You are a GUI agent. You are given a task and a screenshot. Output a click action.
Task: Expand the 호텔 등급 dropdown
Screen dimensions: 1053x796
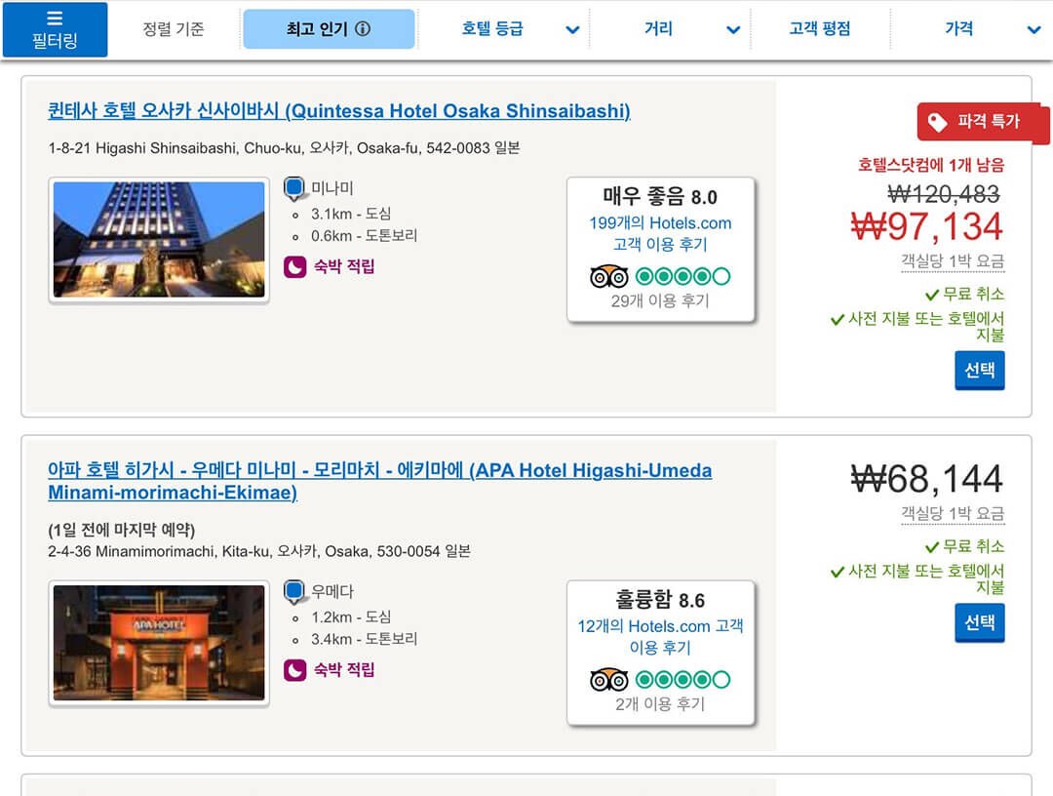(520, 29)
